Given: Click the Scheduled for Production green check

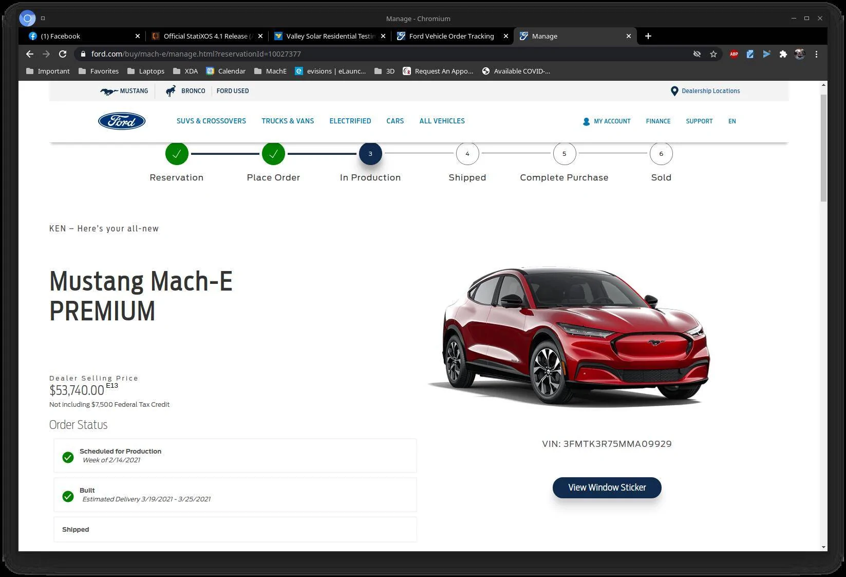Looking at the screenshot, I should pos(68,457).
